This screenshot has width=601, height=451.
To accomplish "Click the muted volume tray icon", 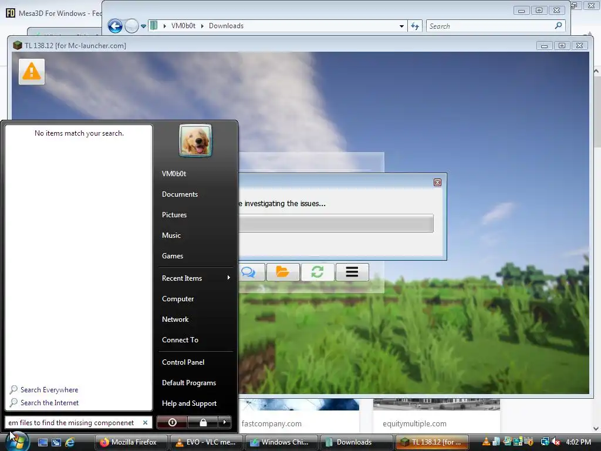I will pyautogui.click(x=556, y=442).
